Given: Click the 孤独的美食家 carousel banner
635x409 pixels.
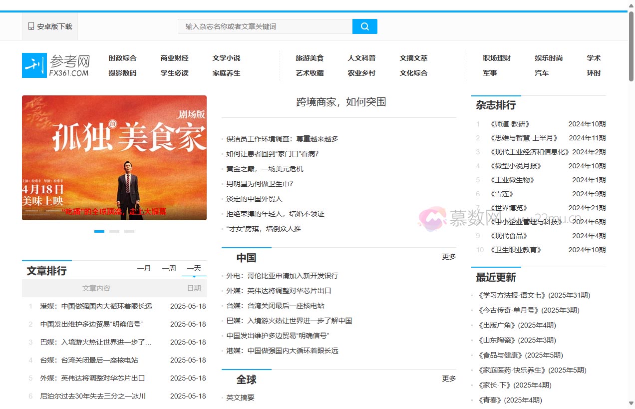Looking at the screenshot, I should (114, 157).
